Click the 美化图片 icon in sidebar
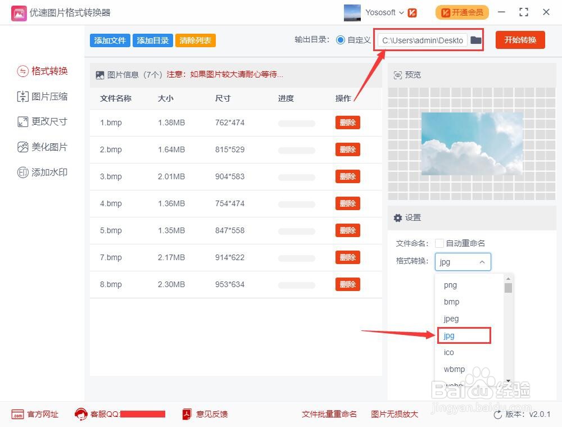562x427 pixels. point(22,147)
